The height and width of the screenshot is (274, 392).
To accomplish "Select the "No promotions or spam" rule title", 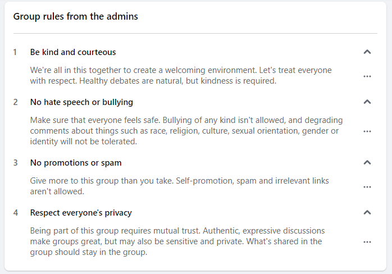I will pos(76,163).
